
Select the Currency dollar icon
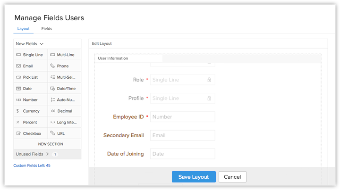pyautogui.click(x=18, y=111)
